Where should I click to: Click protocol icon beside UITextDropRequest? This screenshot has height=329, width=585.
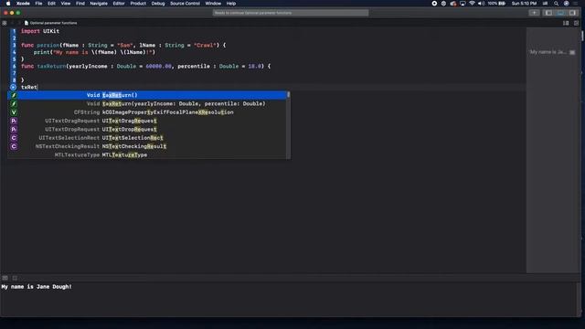point(14,130)
